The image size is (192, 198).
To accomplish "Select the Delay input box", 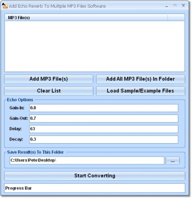I will click(104, 129).
